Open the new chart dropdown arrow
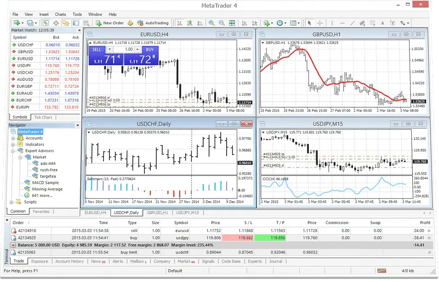This screenshot has height=282, width=439. pyautogui.click(x=23, y=23)
